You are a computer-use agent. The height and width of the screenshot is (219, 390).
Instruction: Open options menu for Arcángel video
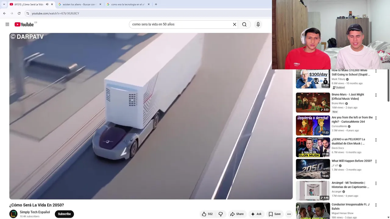pyautogui.click(x=376, y=183)
